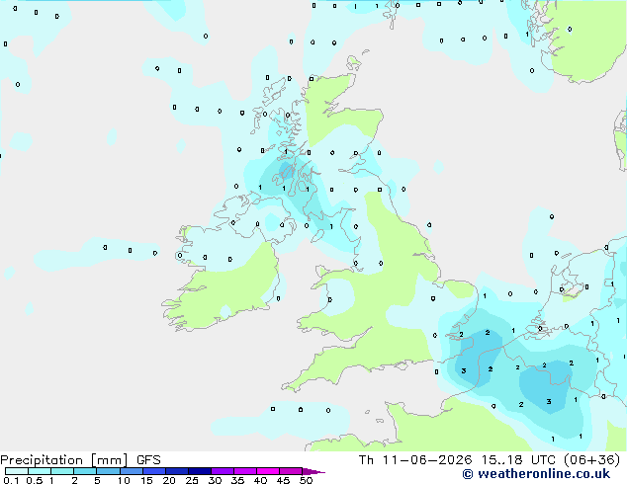Pick the 25–30 mm navy legend swatch
The height and width of the screenshot is (484, 627).
(200, 471)
